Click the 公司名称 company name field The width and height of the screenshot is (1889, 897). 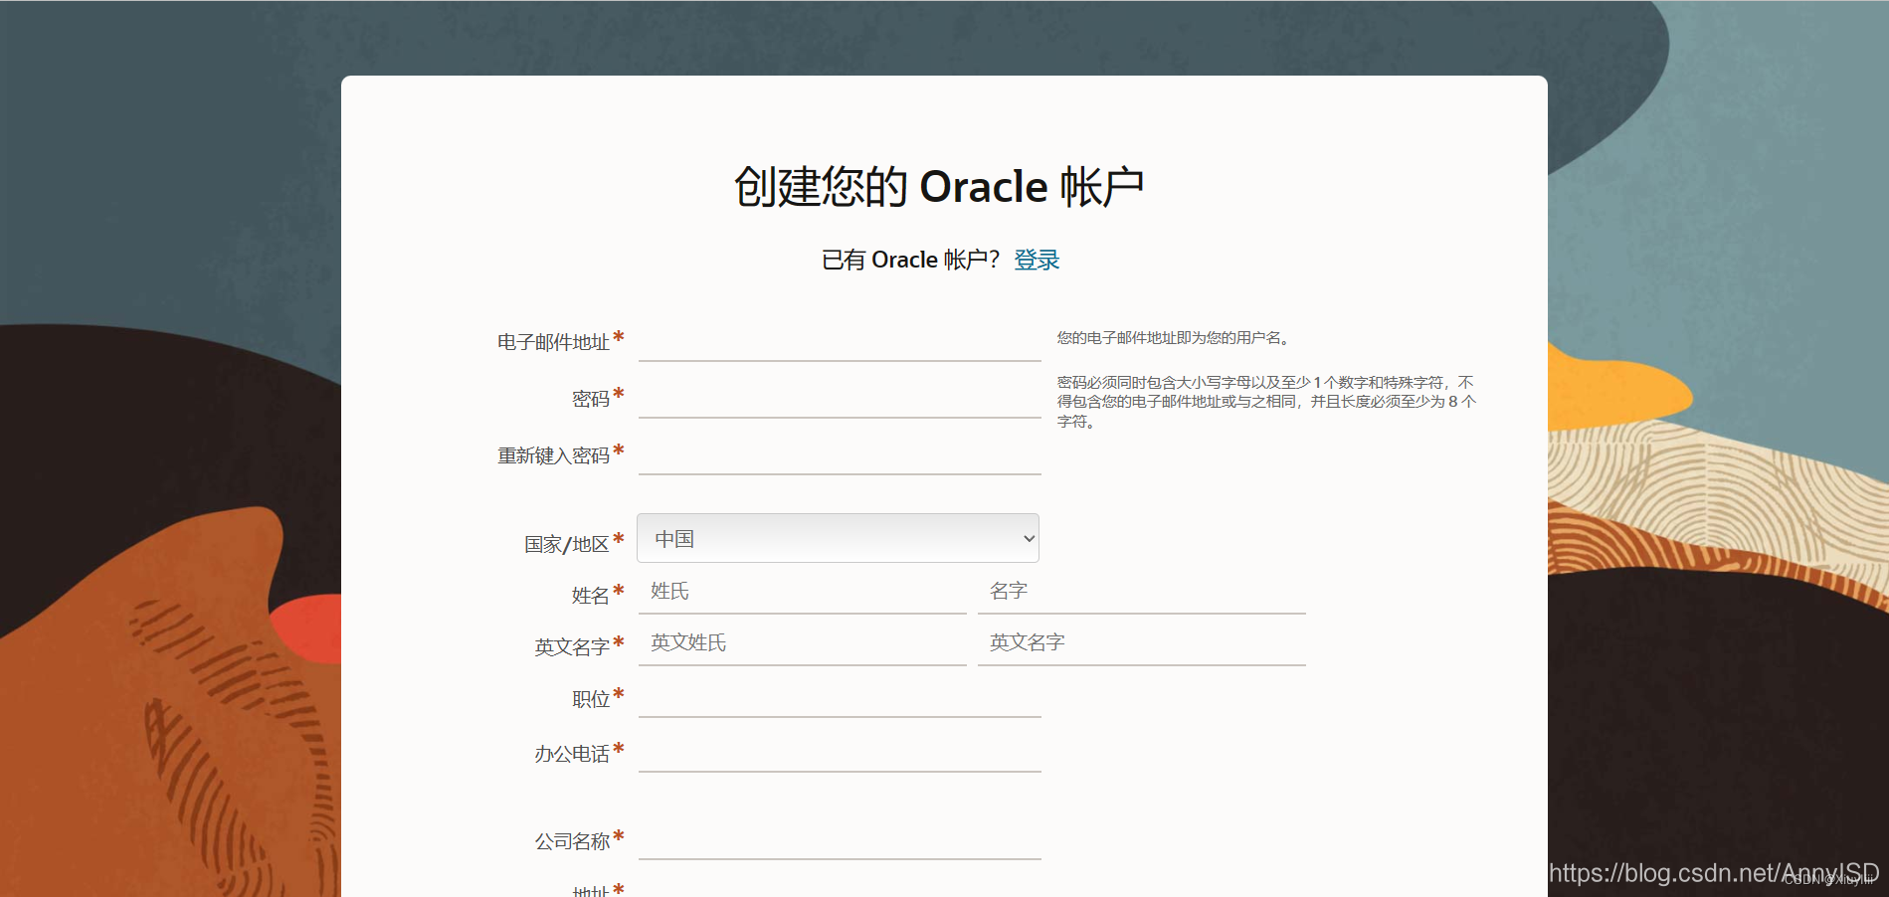(x=840, y=841)
